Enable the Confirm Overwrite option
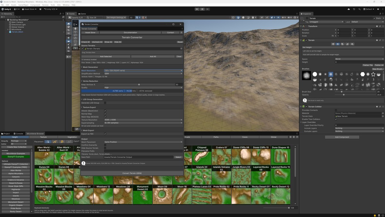The width and height of the screenshot is (385, 217). coord(105,145)
